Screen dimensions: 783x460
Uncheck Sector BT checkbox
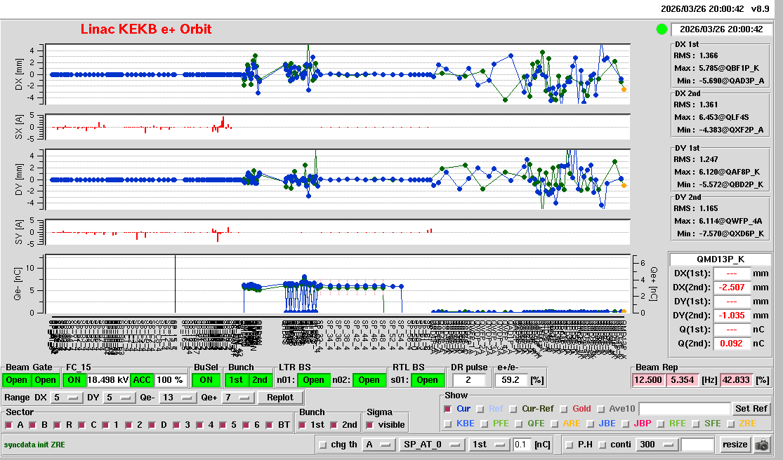[x=271, y=425]
